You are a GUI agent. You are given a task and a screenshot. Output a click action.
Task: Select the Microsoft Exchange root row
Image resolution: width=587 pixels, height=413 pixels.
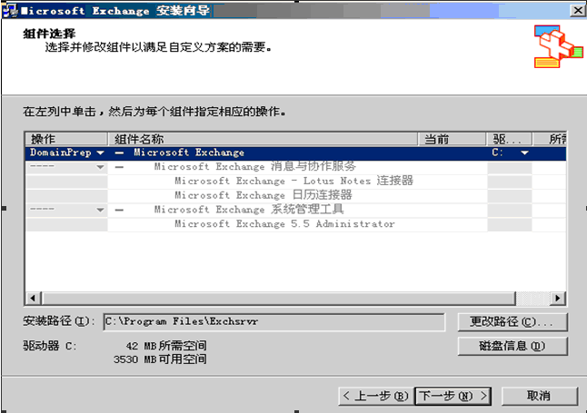[x=295, y=153]
